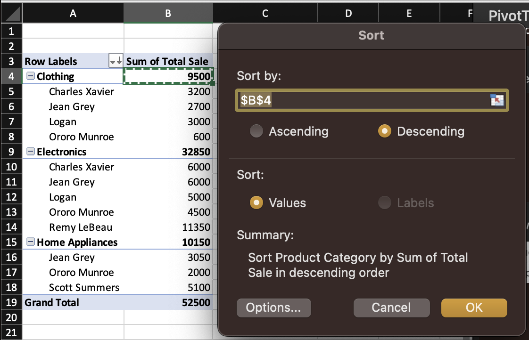
Task: Select row 21 header
Action: 11,332
